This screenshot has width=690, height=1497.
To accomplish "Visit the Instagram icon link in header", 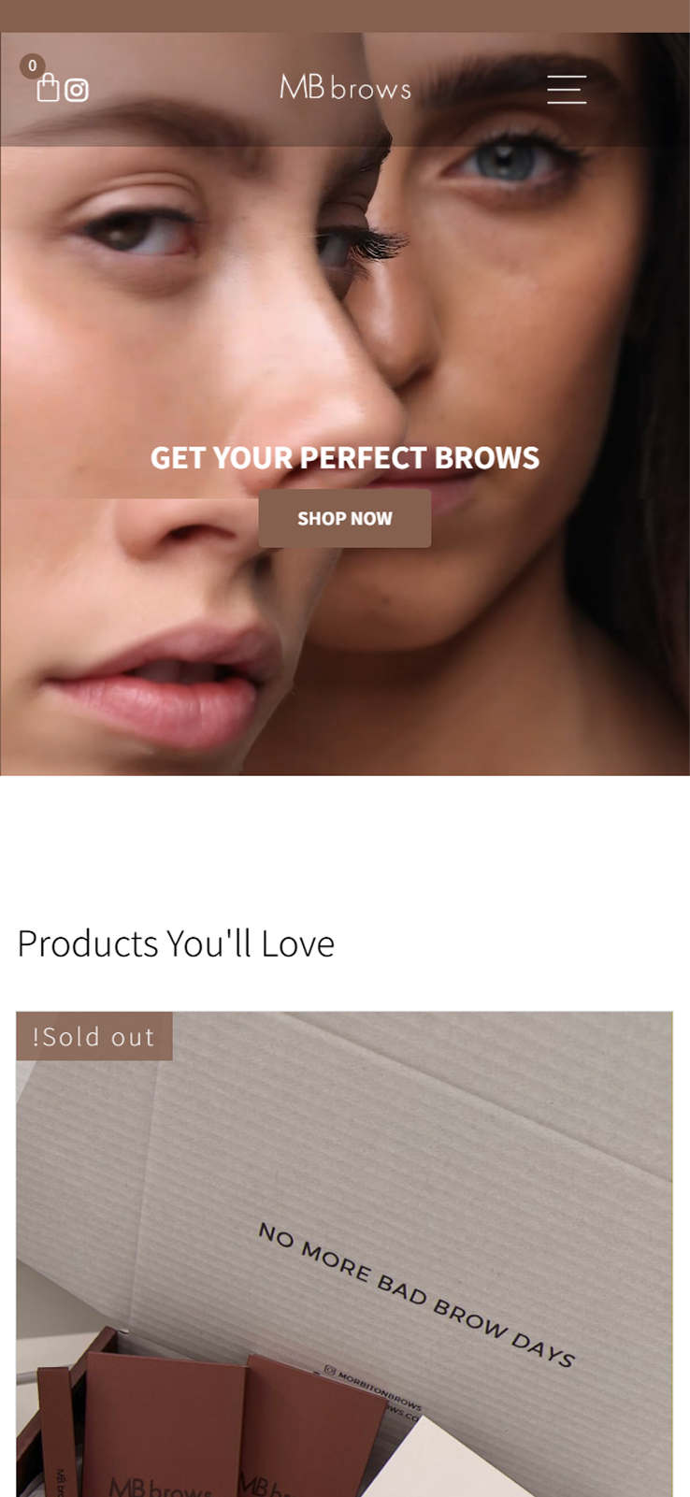I will pyautogui.click(x=77, y=90).
